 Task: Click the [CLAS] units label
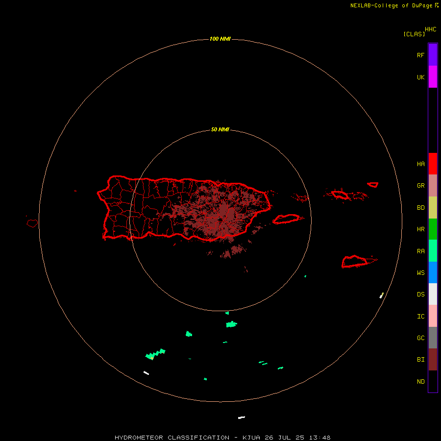click(414, 34)
